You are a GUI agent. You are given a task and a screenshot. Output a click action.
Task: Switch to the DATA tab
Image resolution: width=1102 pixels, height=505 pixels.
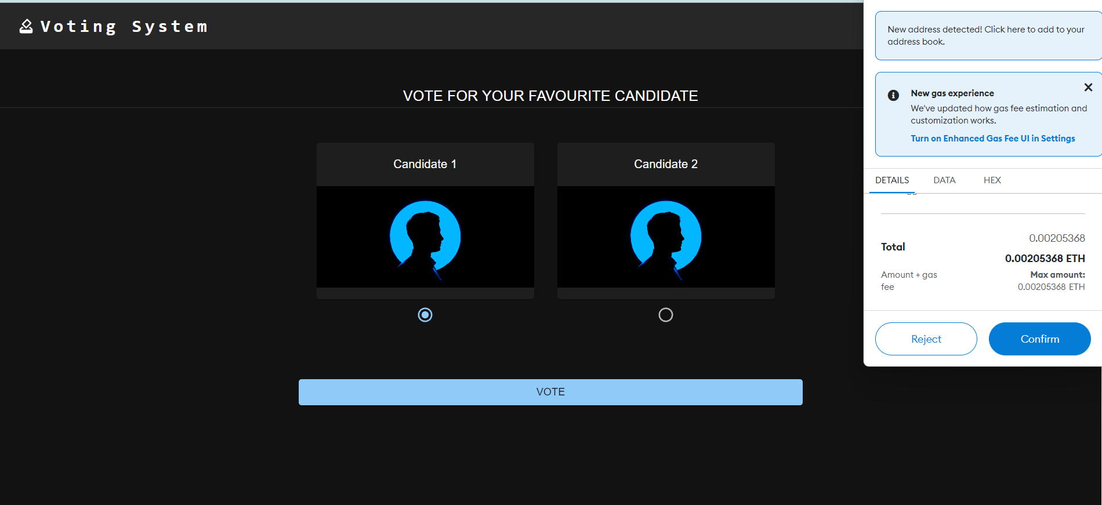pos(944,180)
